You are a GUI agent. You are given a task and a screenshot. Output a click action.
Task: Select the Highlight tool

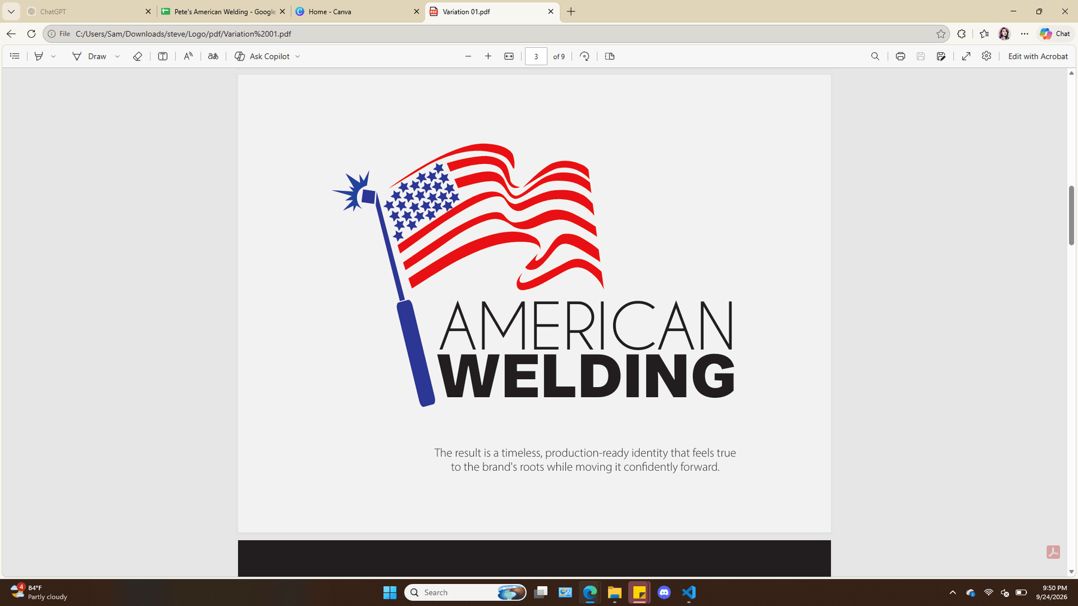point(39,56)
